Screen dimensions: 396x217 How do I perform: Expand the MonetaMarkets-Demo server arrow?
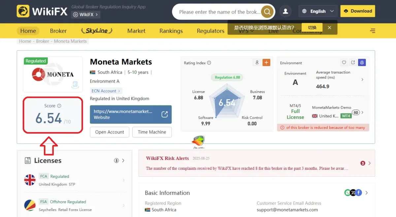coord(362,112)
